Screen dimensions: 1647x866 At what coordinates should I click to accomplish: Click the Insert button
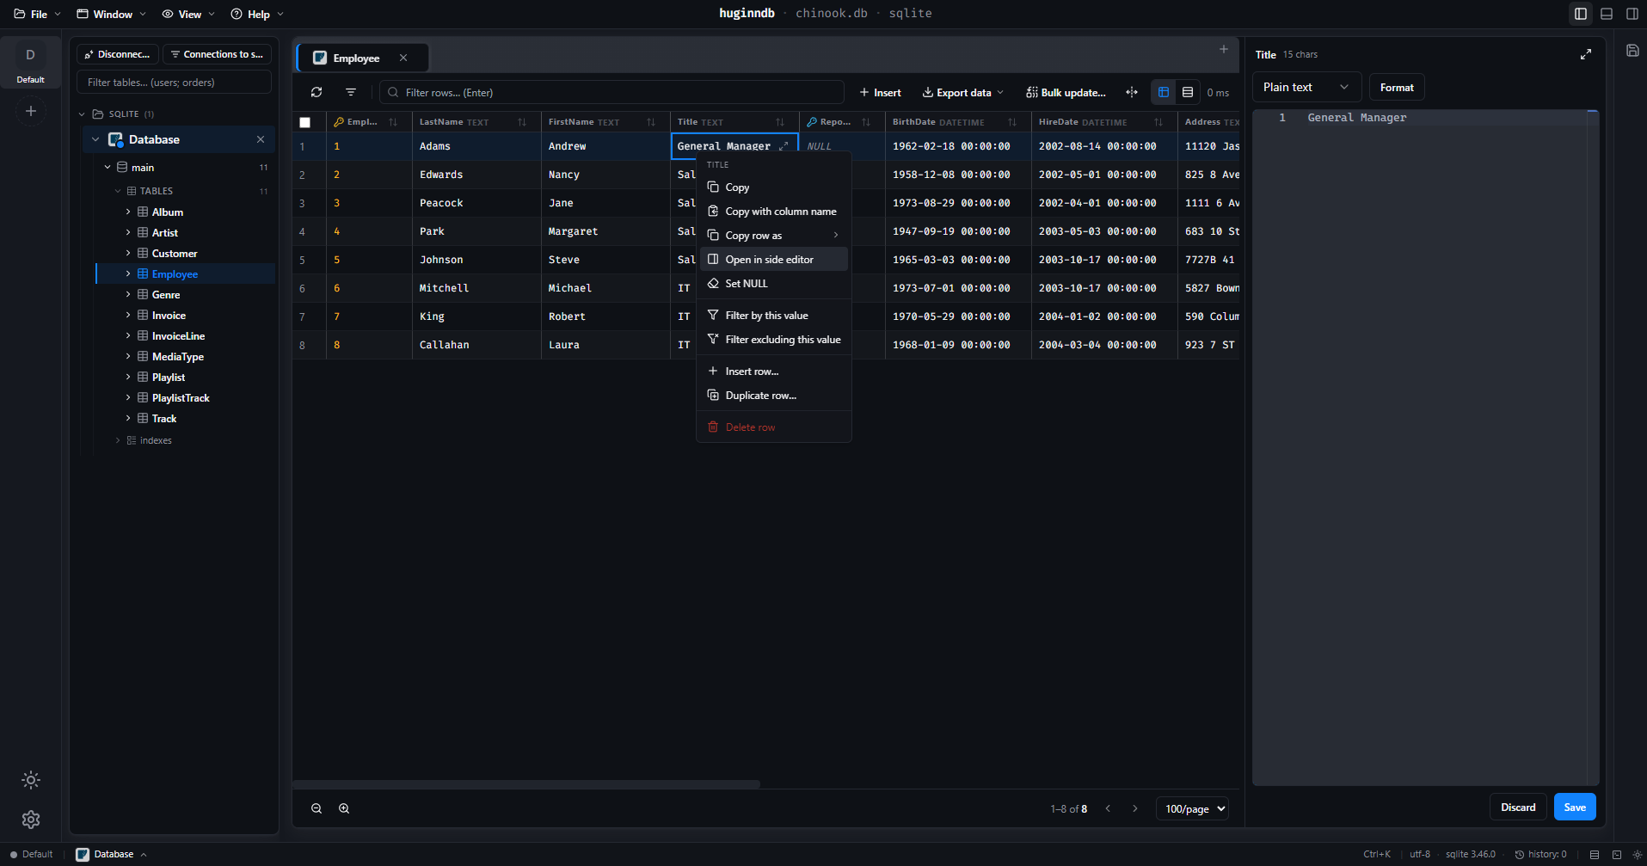(x=880, y=92)
